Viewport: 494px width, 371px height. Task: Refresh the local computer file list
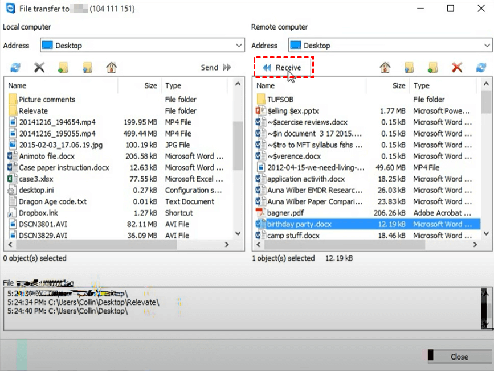[x=15, y=68]
